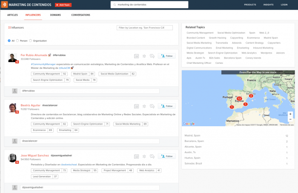Open the Insights menu
Screen dimensions: 298x193
[268, 5]
